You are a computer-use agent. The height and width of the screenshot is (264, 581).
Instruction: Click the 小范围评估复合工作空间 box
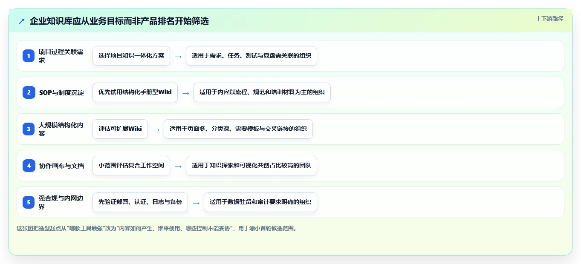(131, 166)
